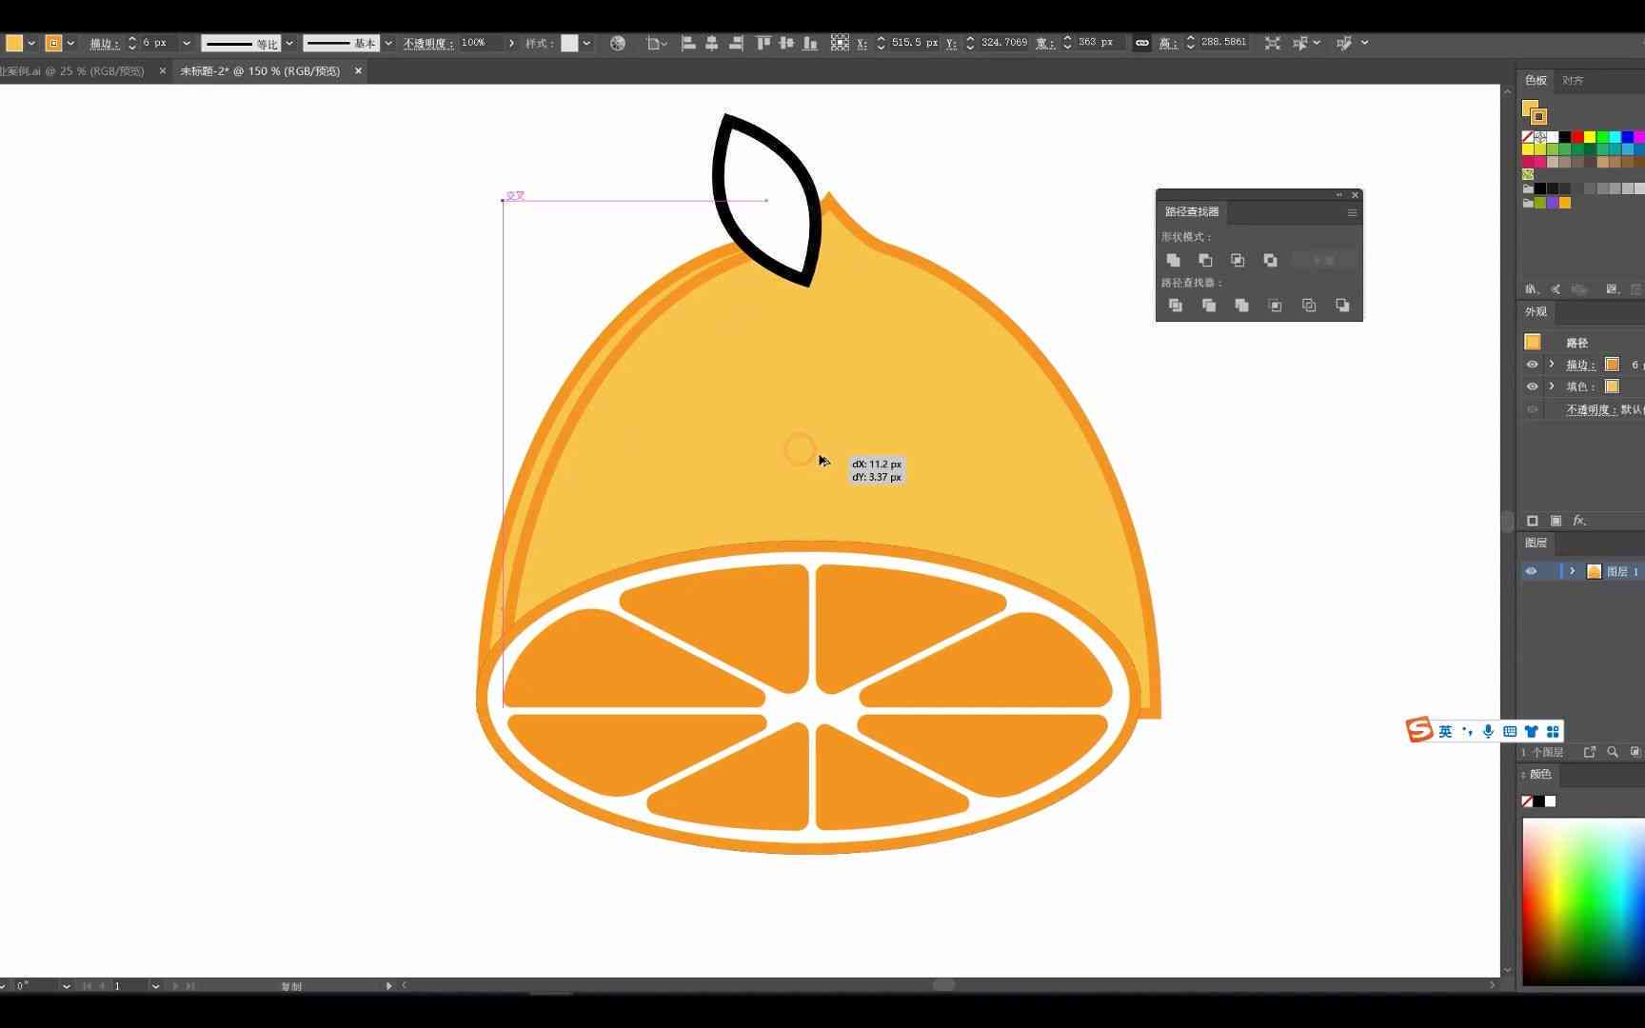Click the Exclude shape mode icon
Image resolution: width=1645 pixels, height=1028 pixels.
click(1270, 260)
